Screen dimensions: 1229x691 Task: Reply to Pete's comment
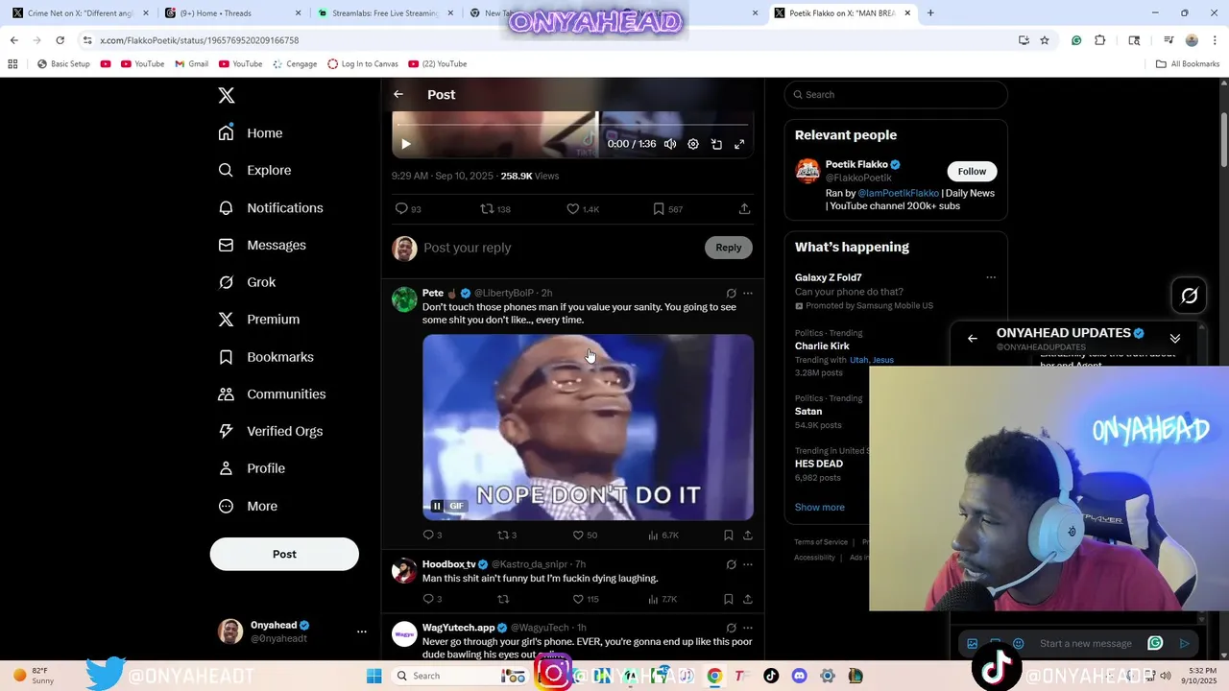[x=429, y=535]
